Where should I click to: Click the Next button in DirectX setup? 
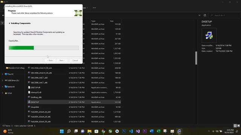[x=62, y=60]
